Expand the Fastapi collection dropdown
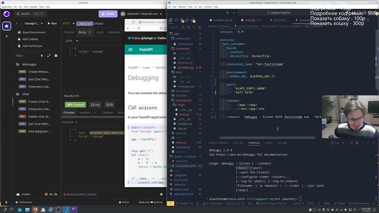379x213 pixels. (x=34, y=24)
